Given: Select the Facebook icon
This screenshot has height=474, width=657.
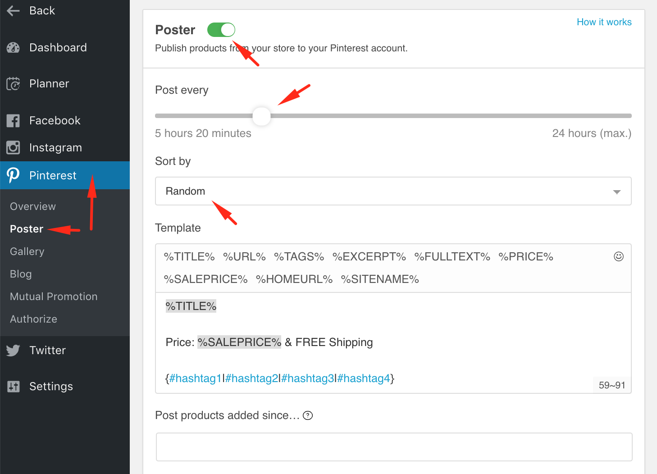Looking at the screenshot, I should [x=13, y=120].
